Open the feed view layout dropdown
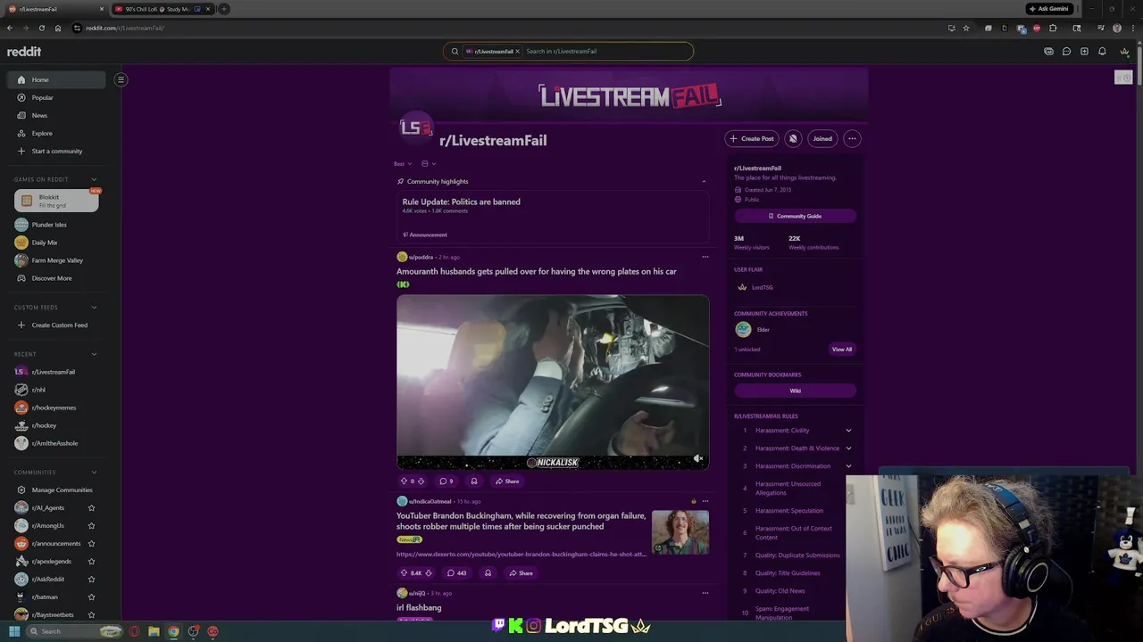 (x=429, y=164)
